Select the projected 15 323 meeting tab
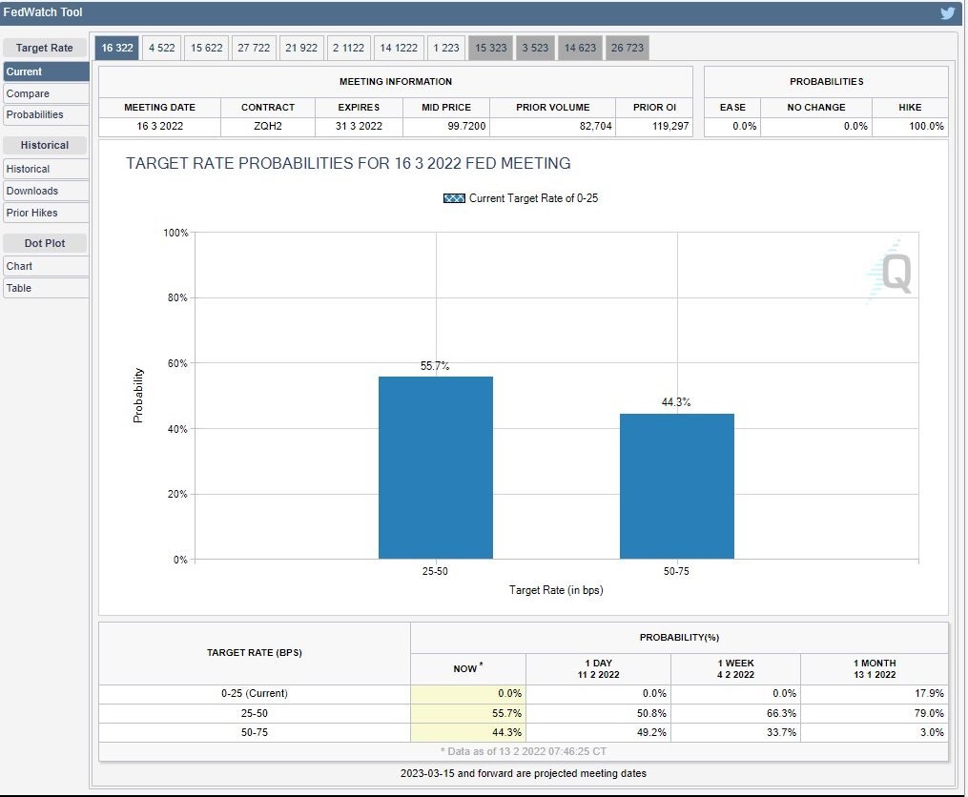This screenshot has width=968, height=797. pos(491,48)
